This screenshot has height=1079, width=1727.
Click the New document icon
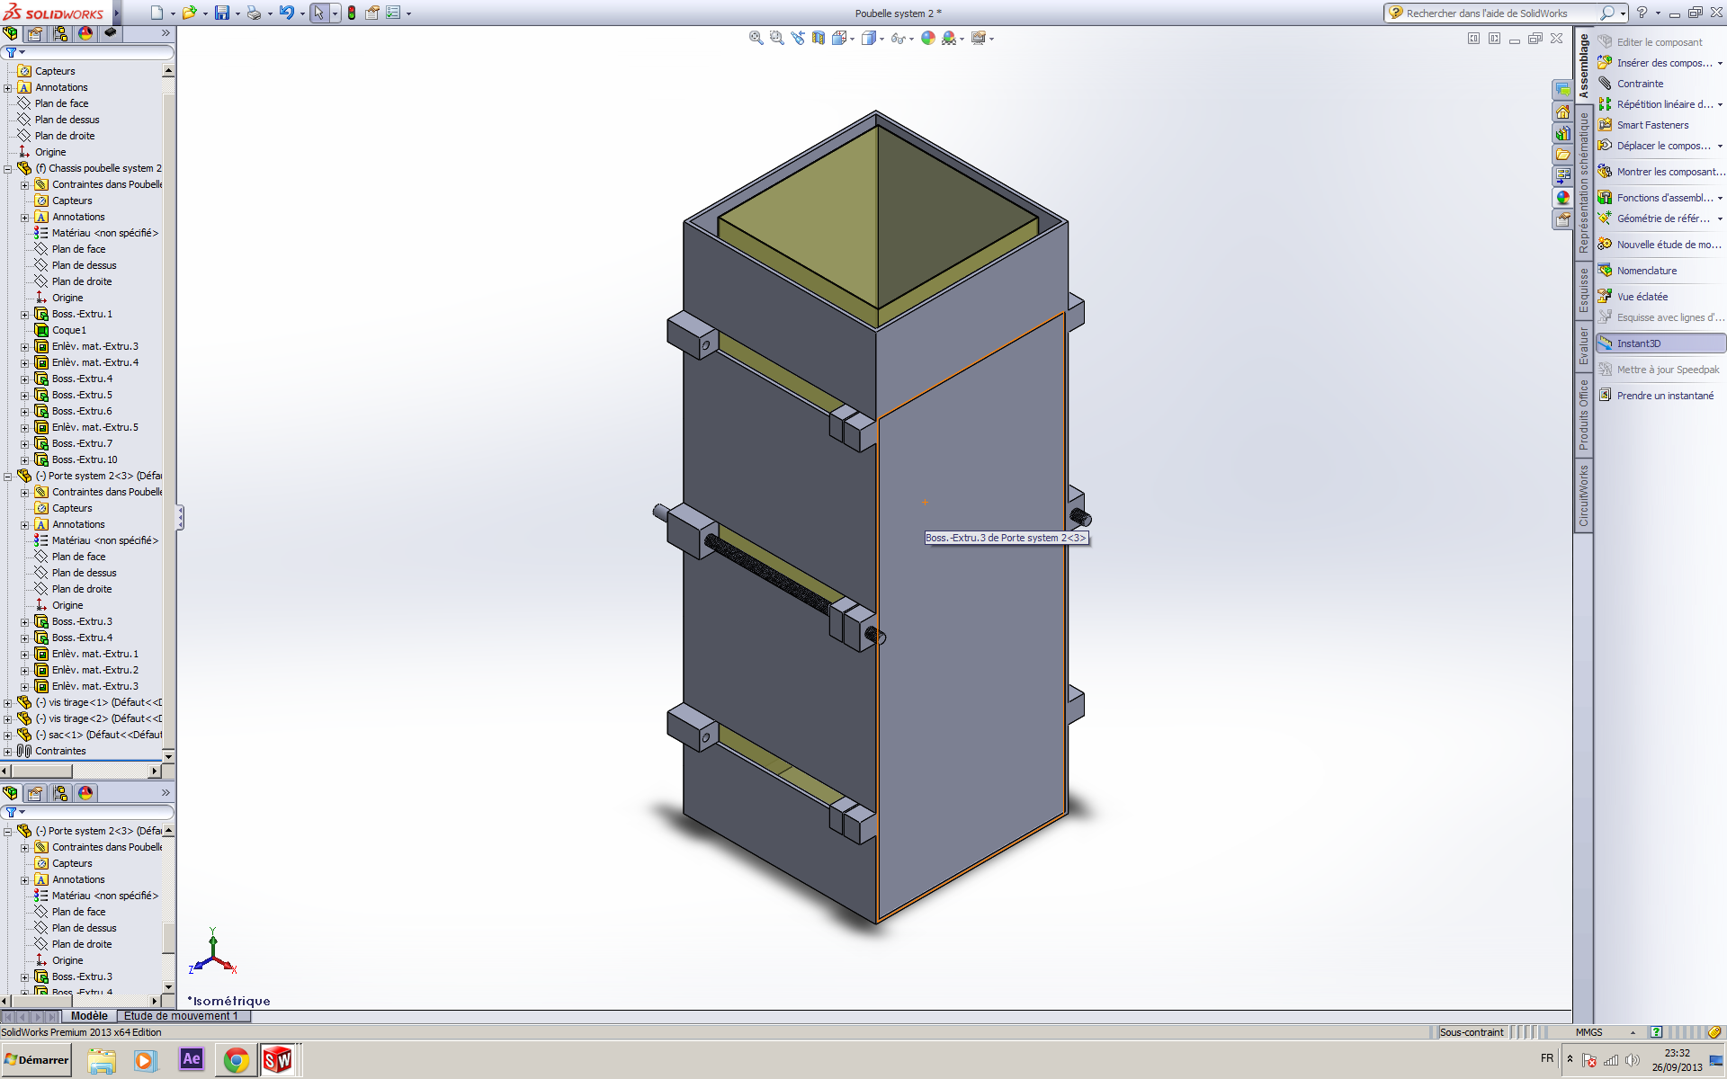(x=157, y=13)
